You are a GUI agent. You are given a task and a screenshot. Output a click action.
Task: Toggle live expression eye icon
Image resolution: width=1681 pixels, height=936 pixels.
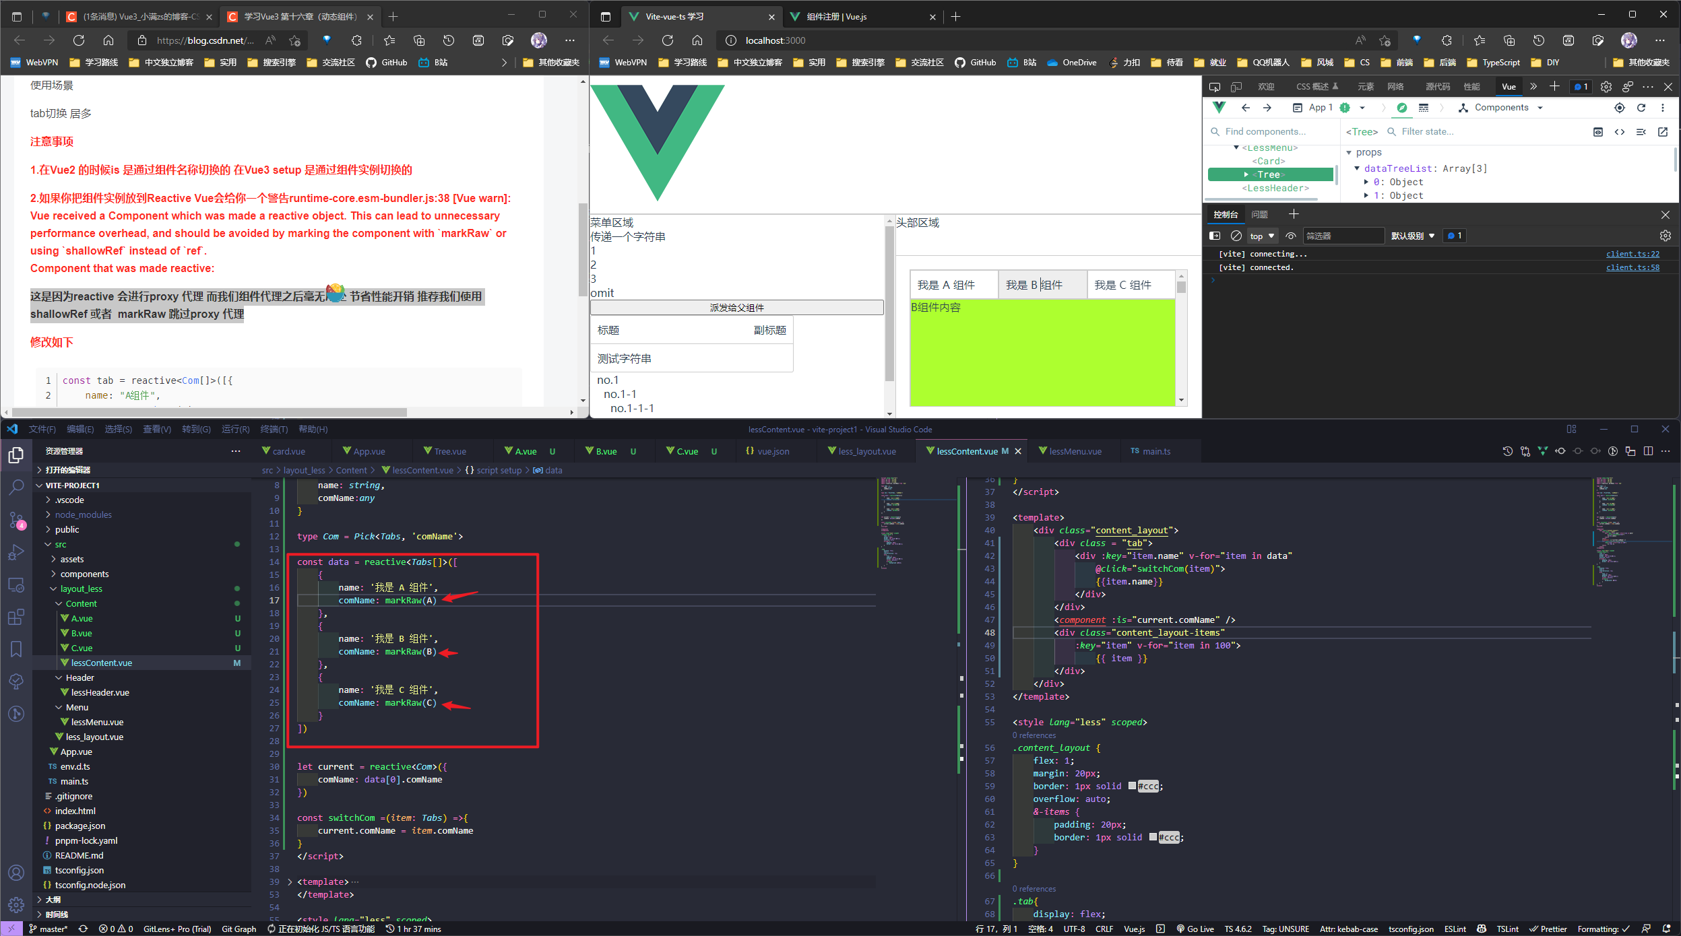[1291, 236]
